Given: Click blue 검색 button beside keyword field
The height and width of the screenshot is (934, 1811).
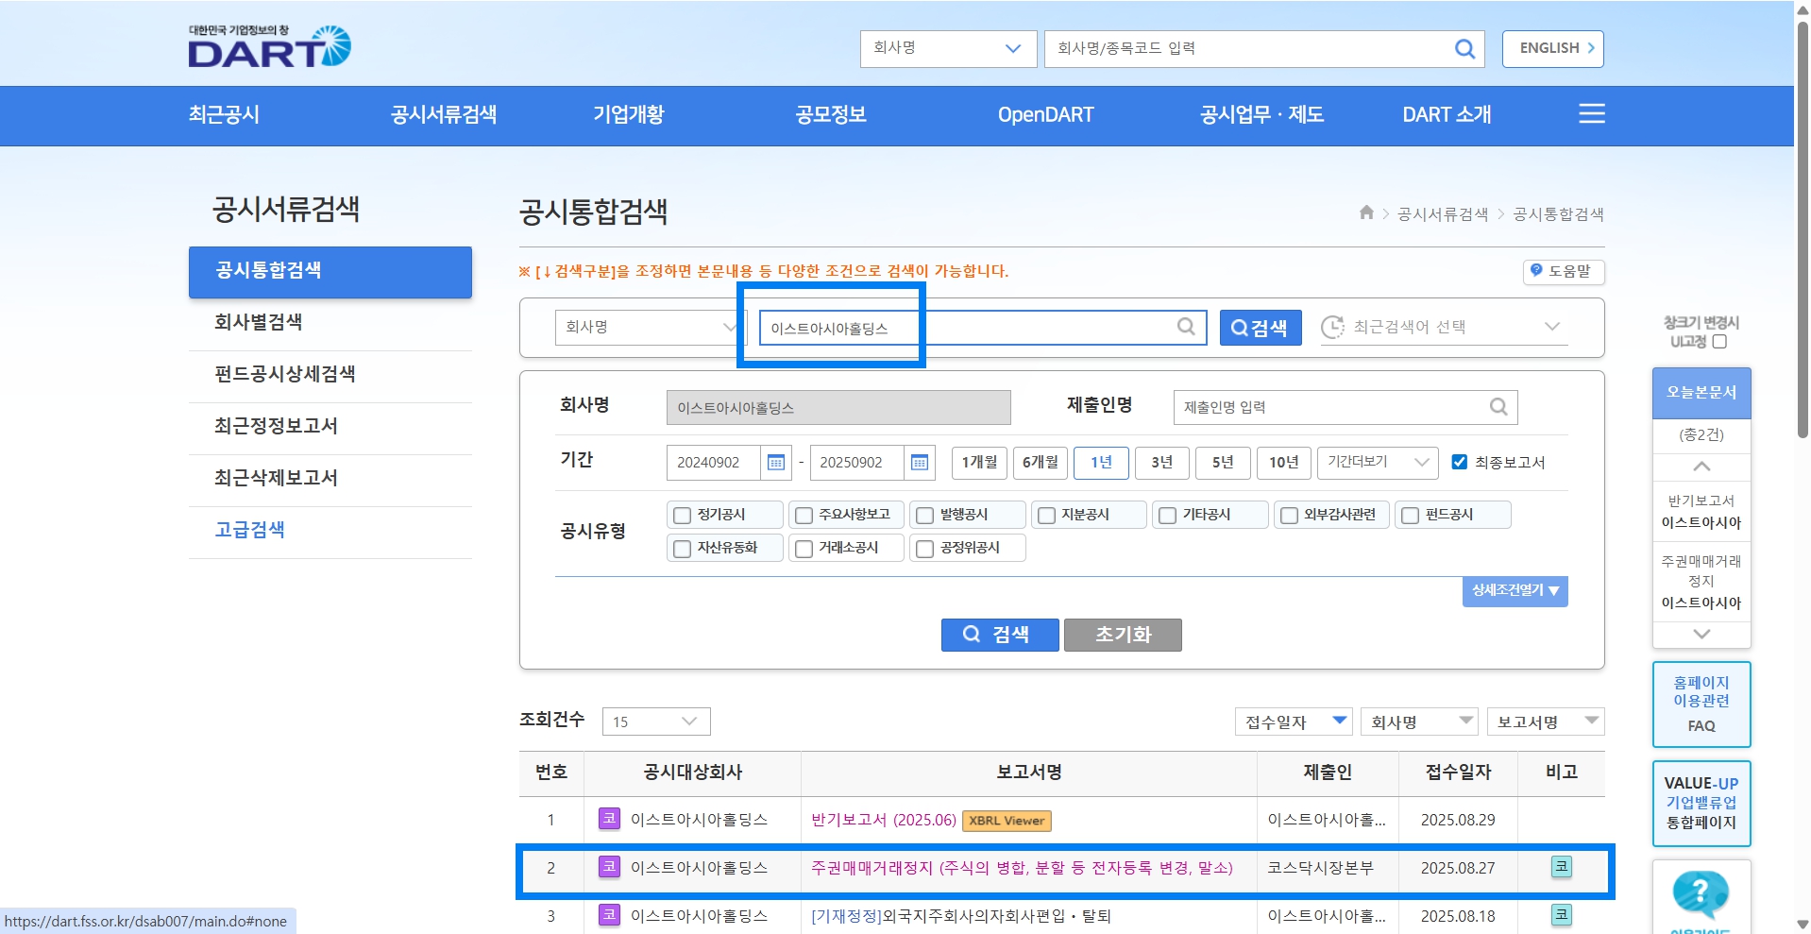Looking at the screenshot, I should pyautogui.click(x=1261, y=328).
